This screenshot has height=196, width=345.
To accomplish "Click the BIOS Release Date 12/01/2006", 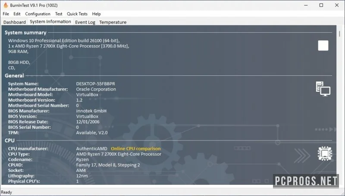I will (88, 122).
